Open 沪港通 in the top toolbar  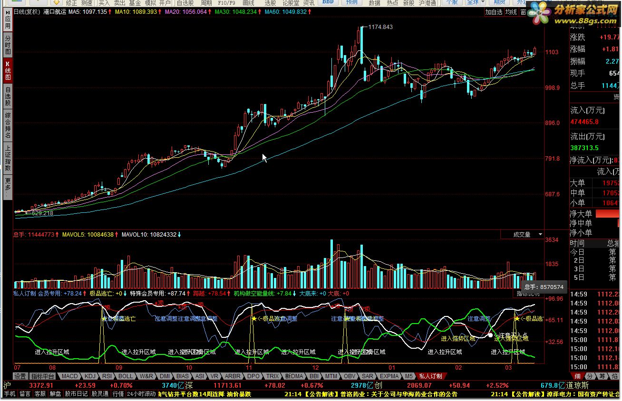click(427, 3)
